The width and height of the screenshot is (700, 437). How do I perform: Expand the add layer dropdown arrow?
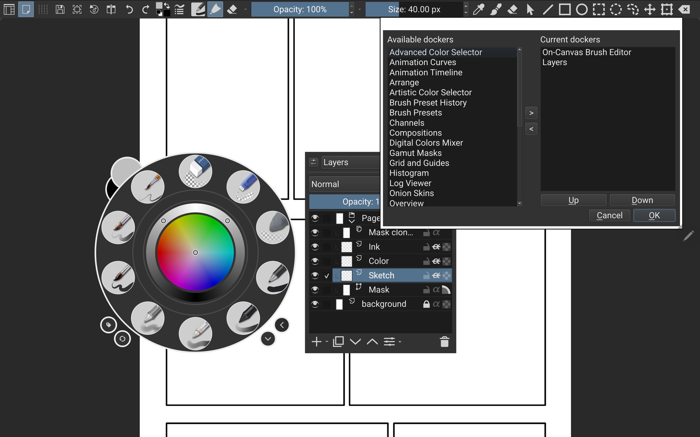pyautogui.click(x=327, y=342)
